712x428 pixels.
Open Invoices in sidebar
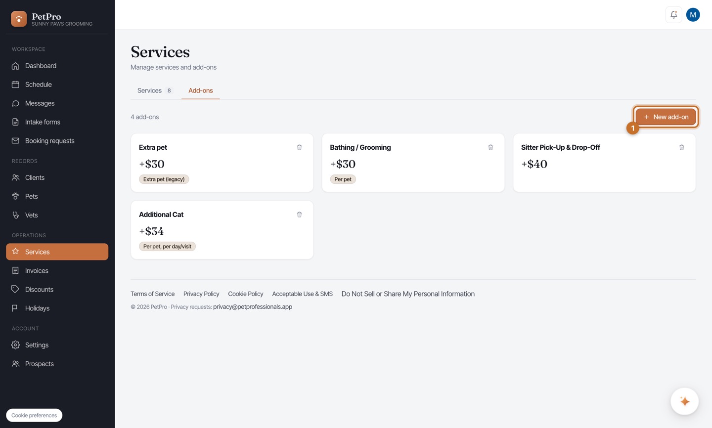tap(57, 270)
